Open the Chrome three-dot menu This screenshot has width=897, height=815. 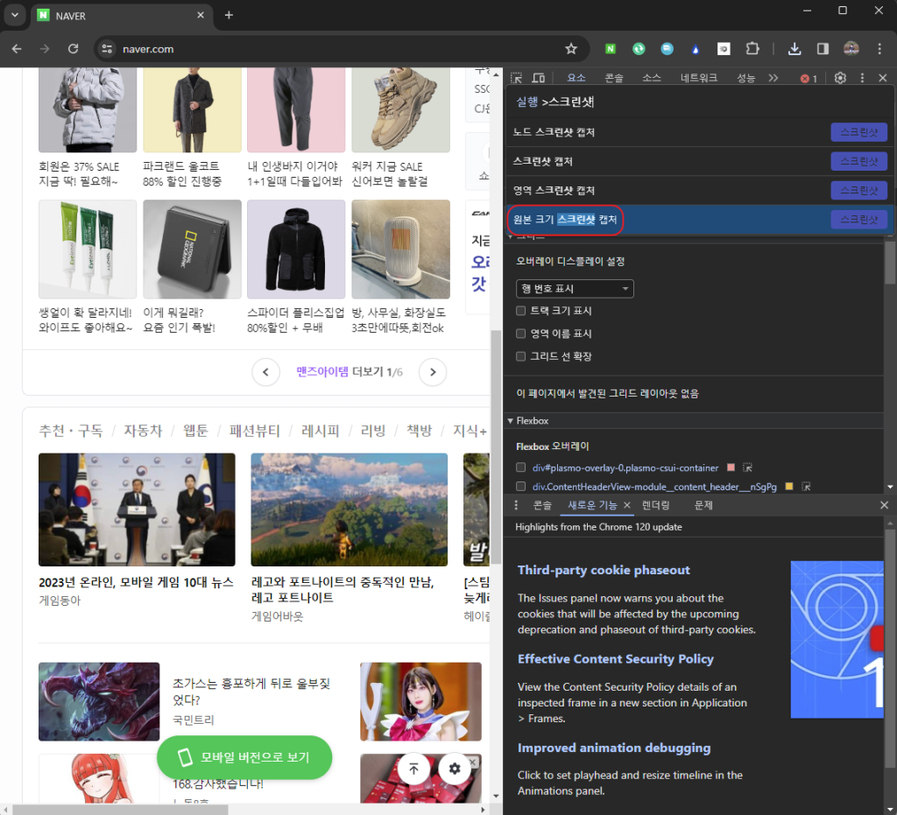pos(879,49)
